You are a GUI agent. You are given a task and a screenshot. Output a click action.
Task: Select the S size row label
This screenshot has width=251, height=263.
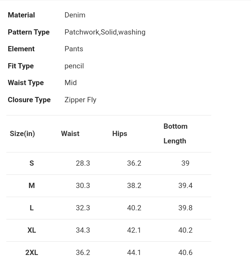tap(32, 163)
